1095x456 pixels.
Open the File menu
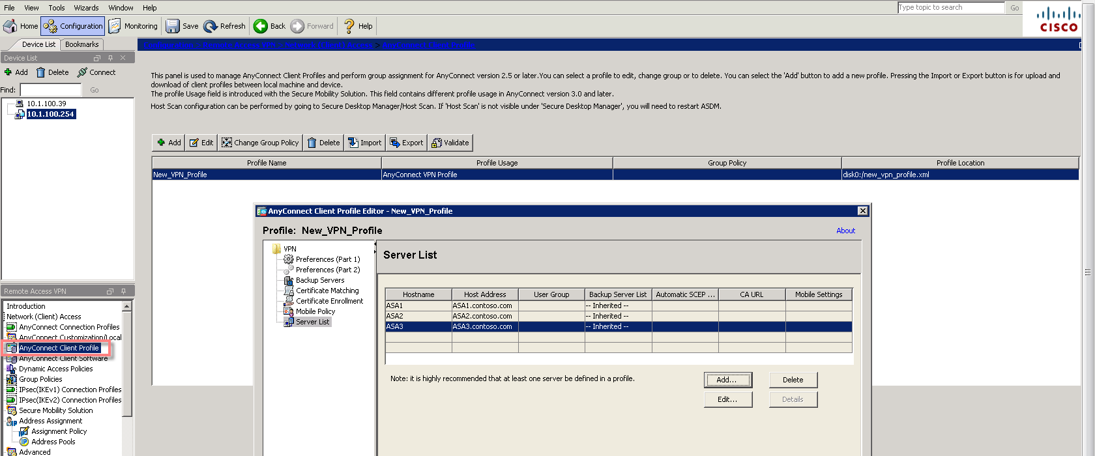(x=9, y=8)
